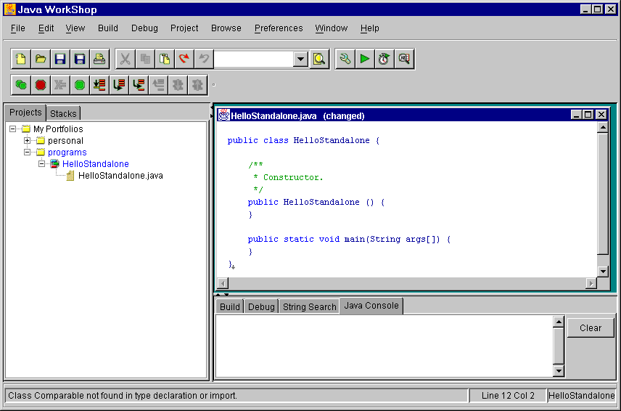Click the New file toolbar icon
The image size is (621, 411).
coord(22,59)
